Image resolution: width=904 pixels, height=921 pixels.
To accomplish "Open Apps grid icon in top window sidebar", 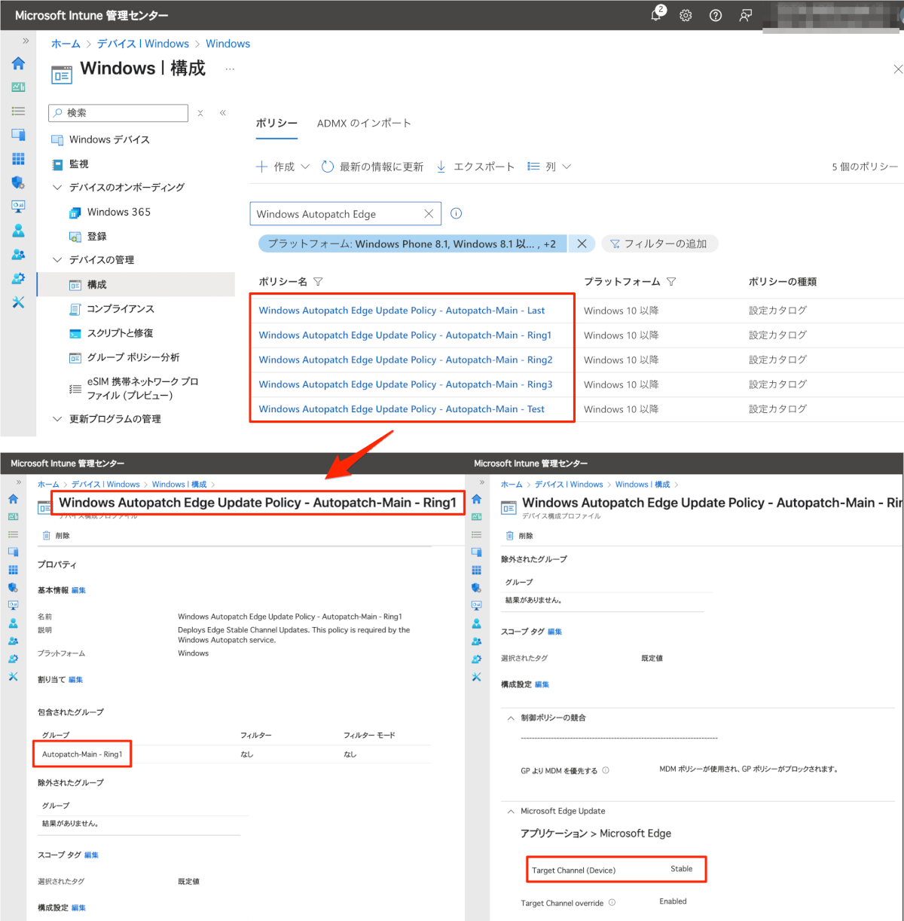I will [18, 159].
